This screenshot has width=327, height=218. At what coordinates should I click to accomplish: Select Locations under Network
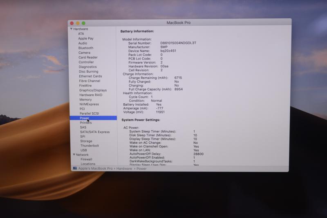coord(88,164)
